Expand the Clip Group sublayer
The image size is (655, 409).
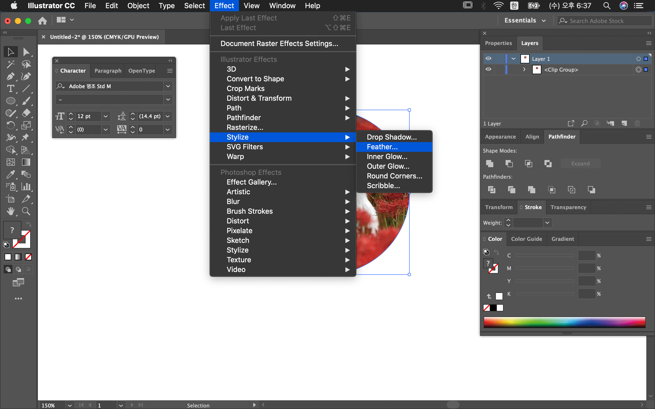[524, 70]
